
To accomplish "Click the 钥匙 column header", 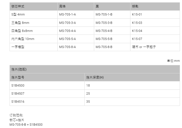I will pyautogui.click(x=135, y=6).
